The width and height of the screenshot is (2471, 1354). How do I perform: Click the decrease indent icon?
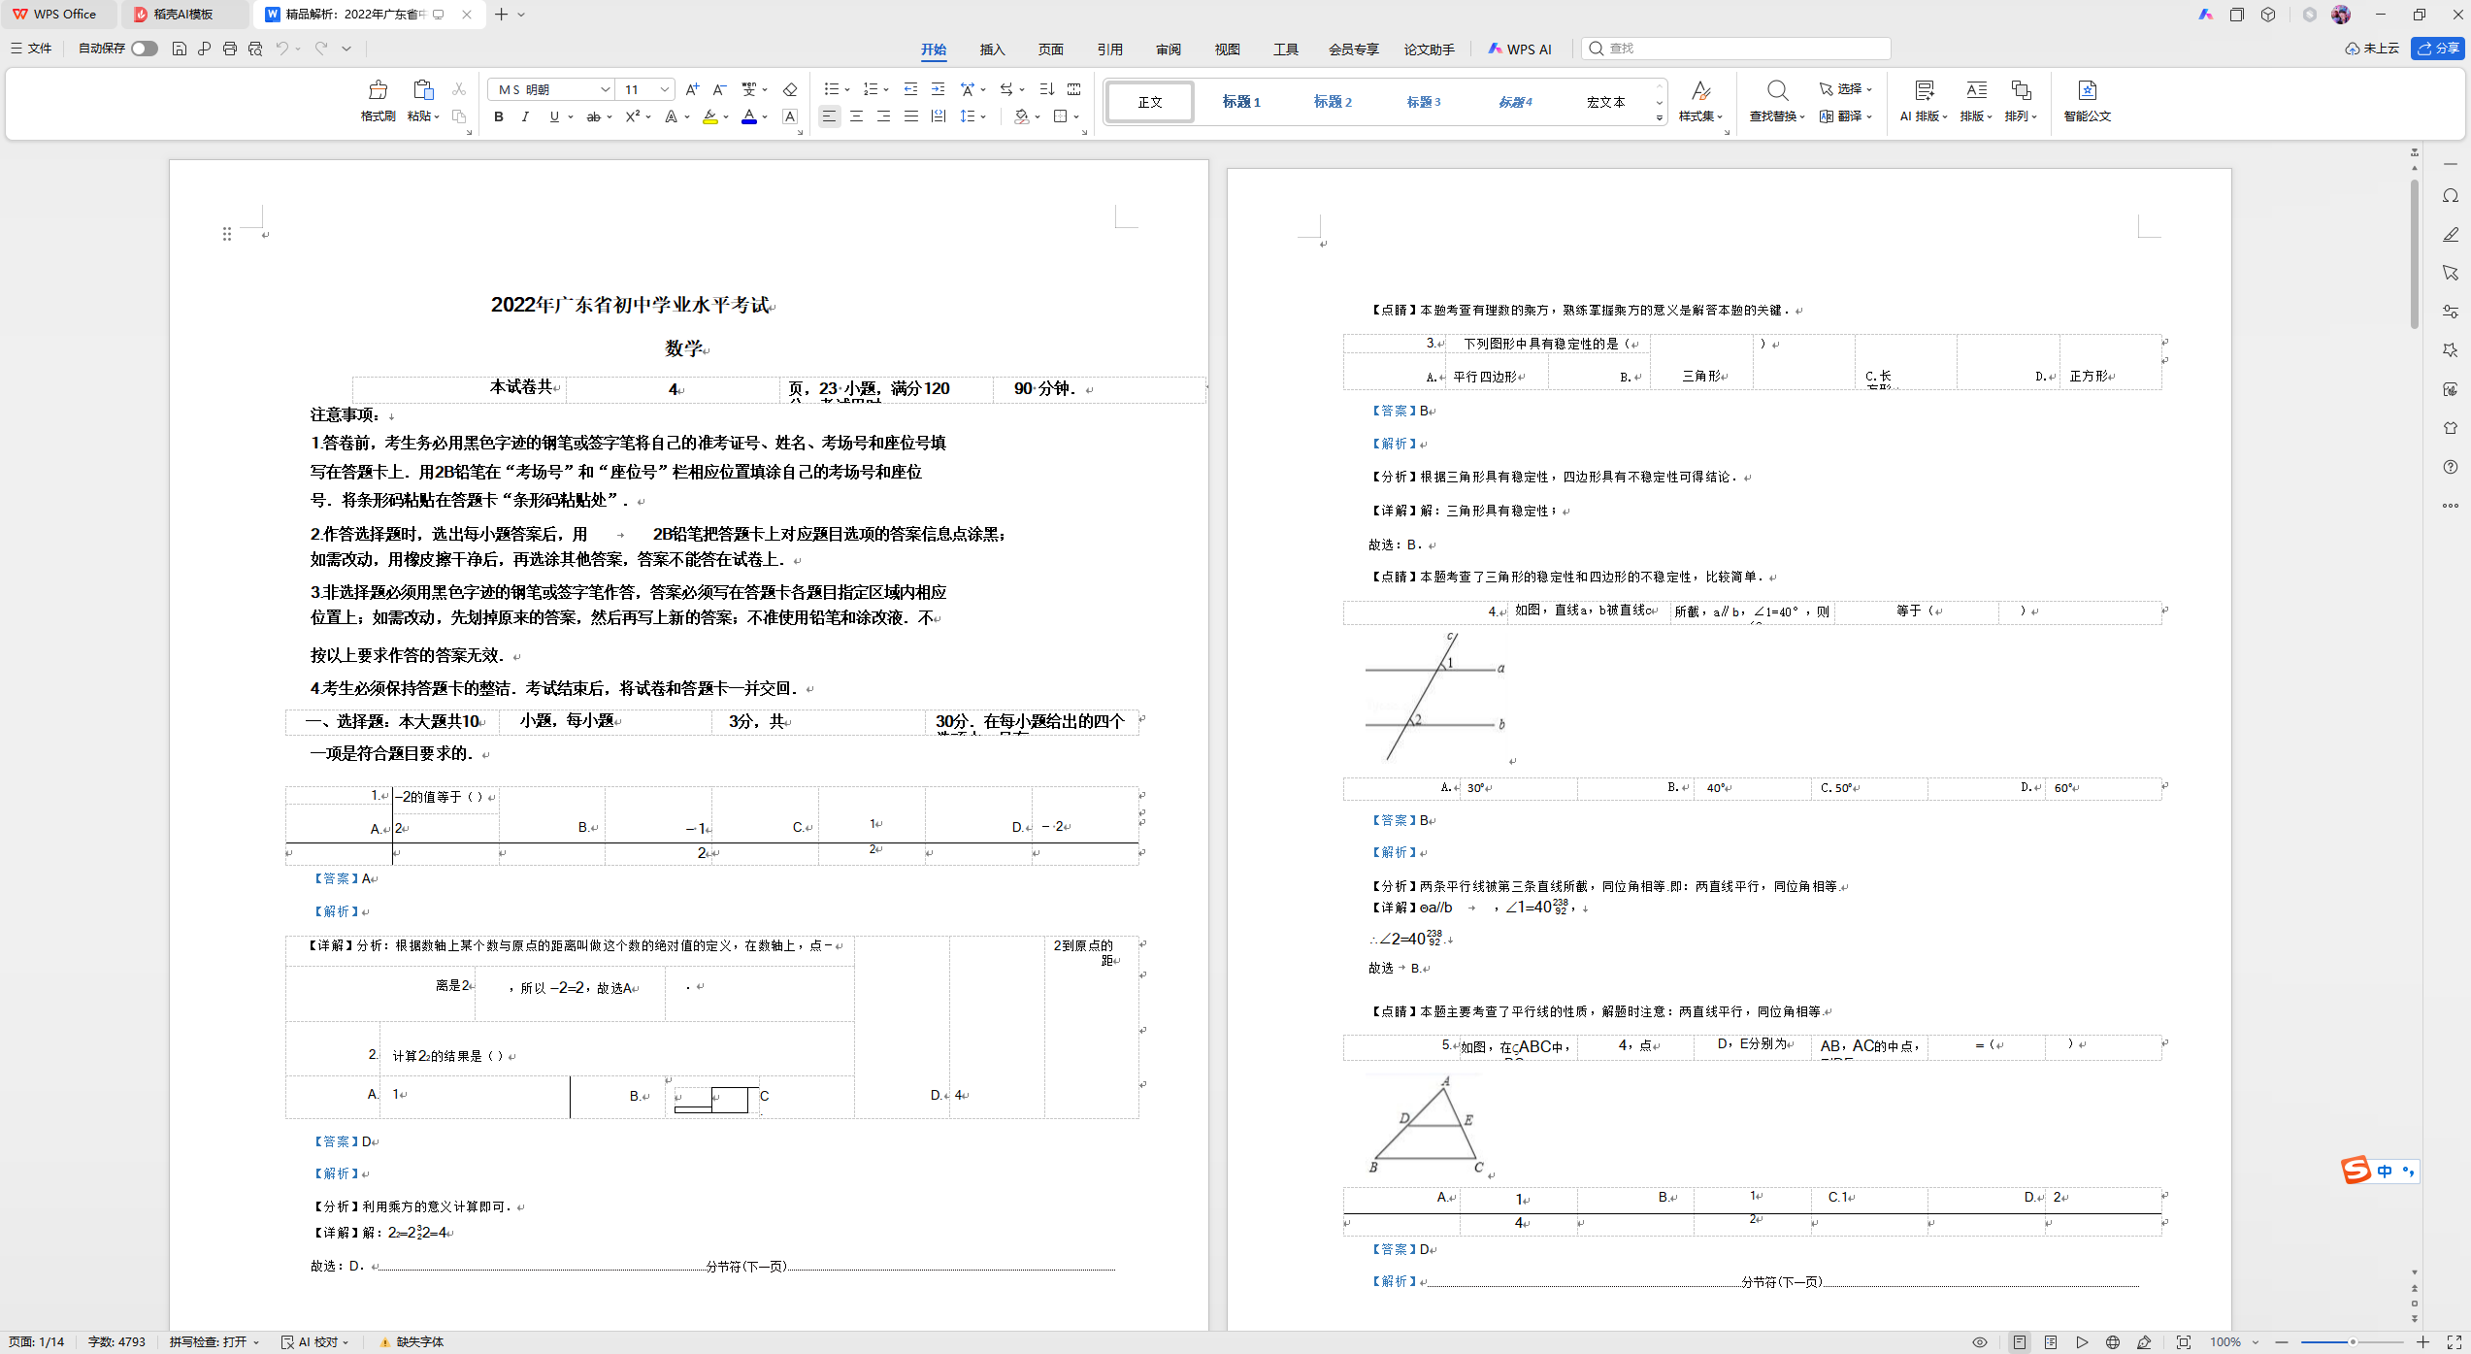[910, 89]
